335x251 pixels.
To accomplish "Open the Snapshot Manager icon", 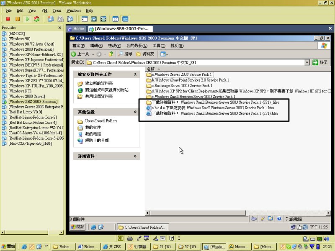I will (x=70, y=19).
